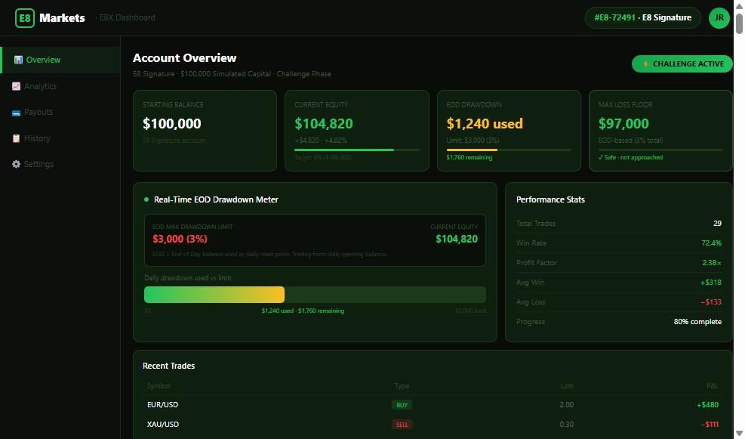Click the $3,000 (3%) drawdown limit
This screenshot has width=745, height=439.
(180, 239)
